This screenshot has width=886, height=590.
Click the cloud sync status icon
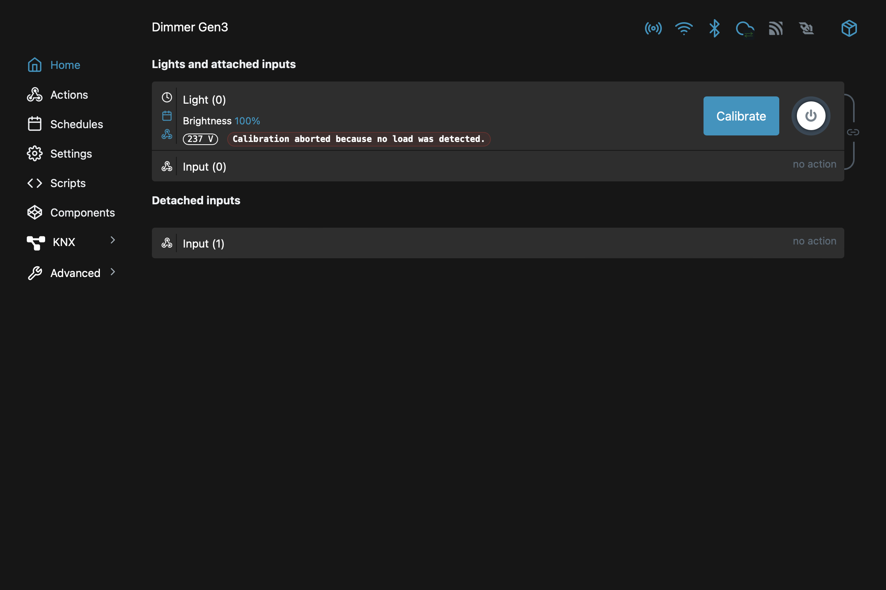tap(745, 28)
